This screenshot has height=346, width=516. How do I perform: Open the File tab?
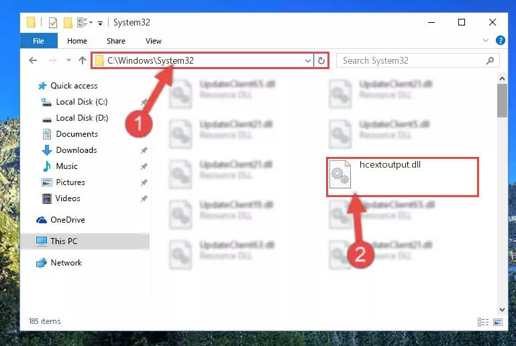click(x=38, y=41)
